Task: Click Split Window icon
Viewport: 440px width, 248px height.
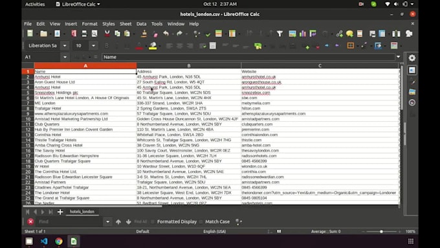Action: [396, 34]
